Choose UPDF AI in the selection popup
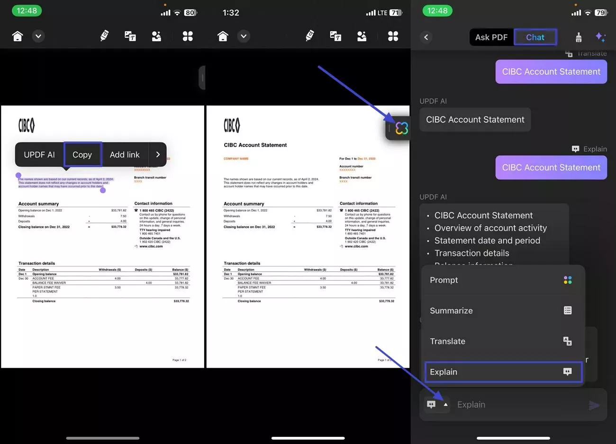Viewport: 616px width, 444px height. coord(39,155)
